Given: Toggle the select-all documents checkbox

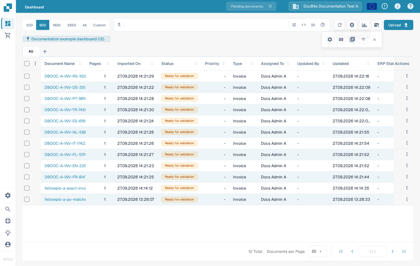Looking at the screenshot, I should [x=27, y=64].
